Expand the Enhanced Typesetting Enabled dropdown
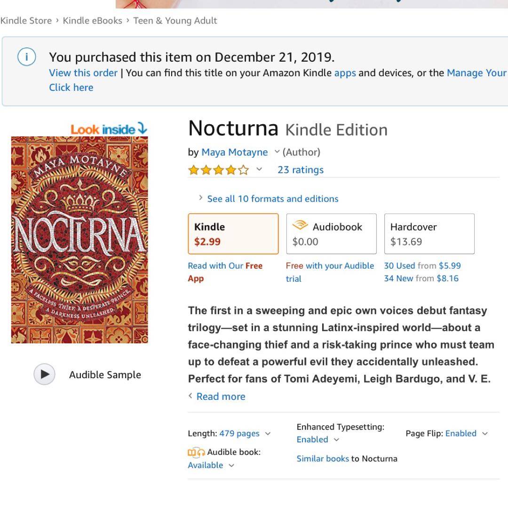 pyautogui.click(x=336, y=440)
